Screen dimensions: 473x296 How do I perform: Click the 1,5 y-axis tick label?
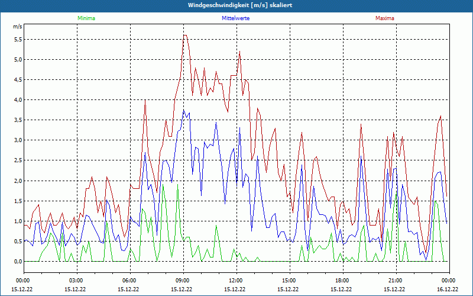point(18,201)
